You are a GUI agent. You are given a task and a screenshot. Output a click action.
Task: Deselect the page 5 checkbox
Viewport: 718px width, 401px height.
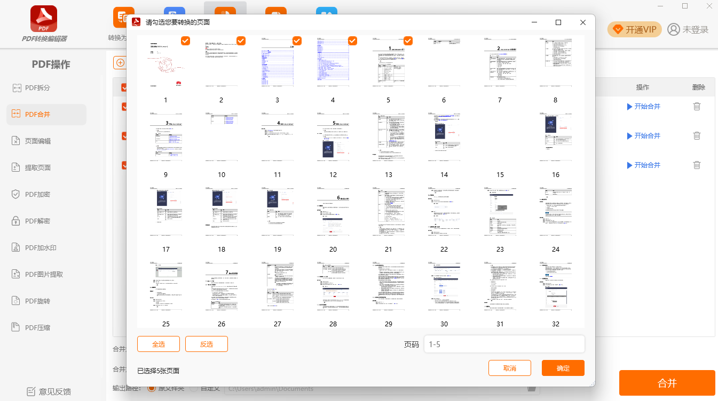408,41
